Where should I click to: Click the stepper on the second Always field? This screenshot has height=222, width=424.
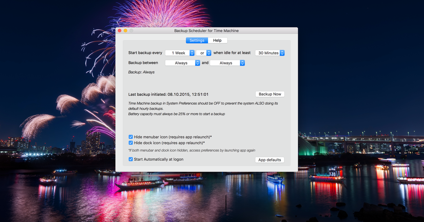(x=242, y=63)
